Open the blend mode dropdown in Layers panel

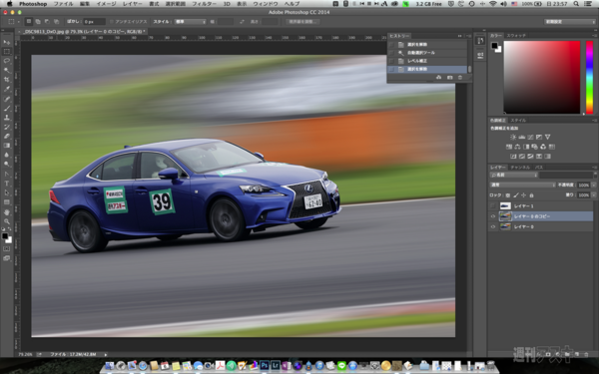[522, 186]
